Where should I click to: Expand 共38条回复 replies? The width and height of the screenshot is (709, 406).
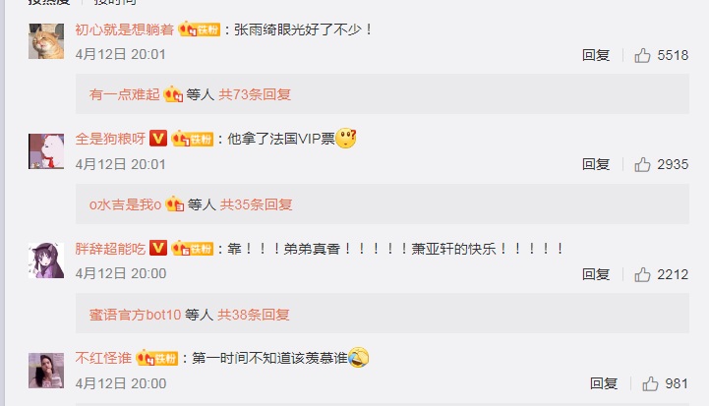pyautogui.click(x=254, y=315)
